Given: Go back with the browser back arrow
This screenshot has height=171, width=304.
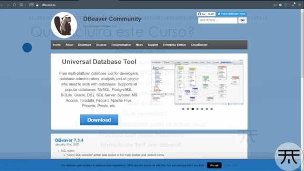Looking at the screenshot, I should click(x=2, y=5).
